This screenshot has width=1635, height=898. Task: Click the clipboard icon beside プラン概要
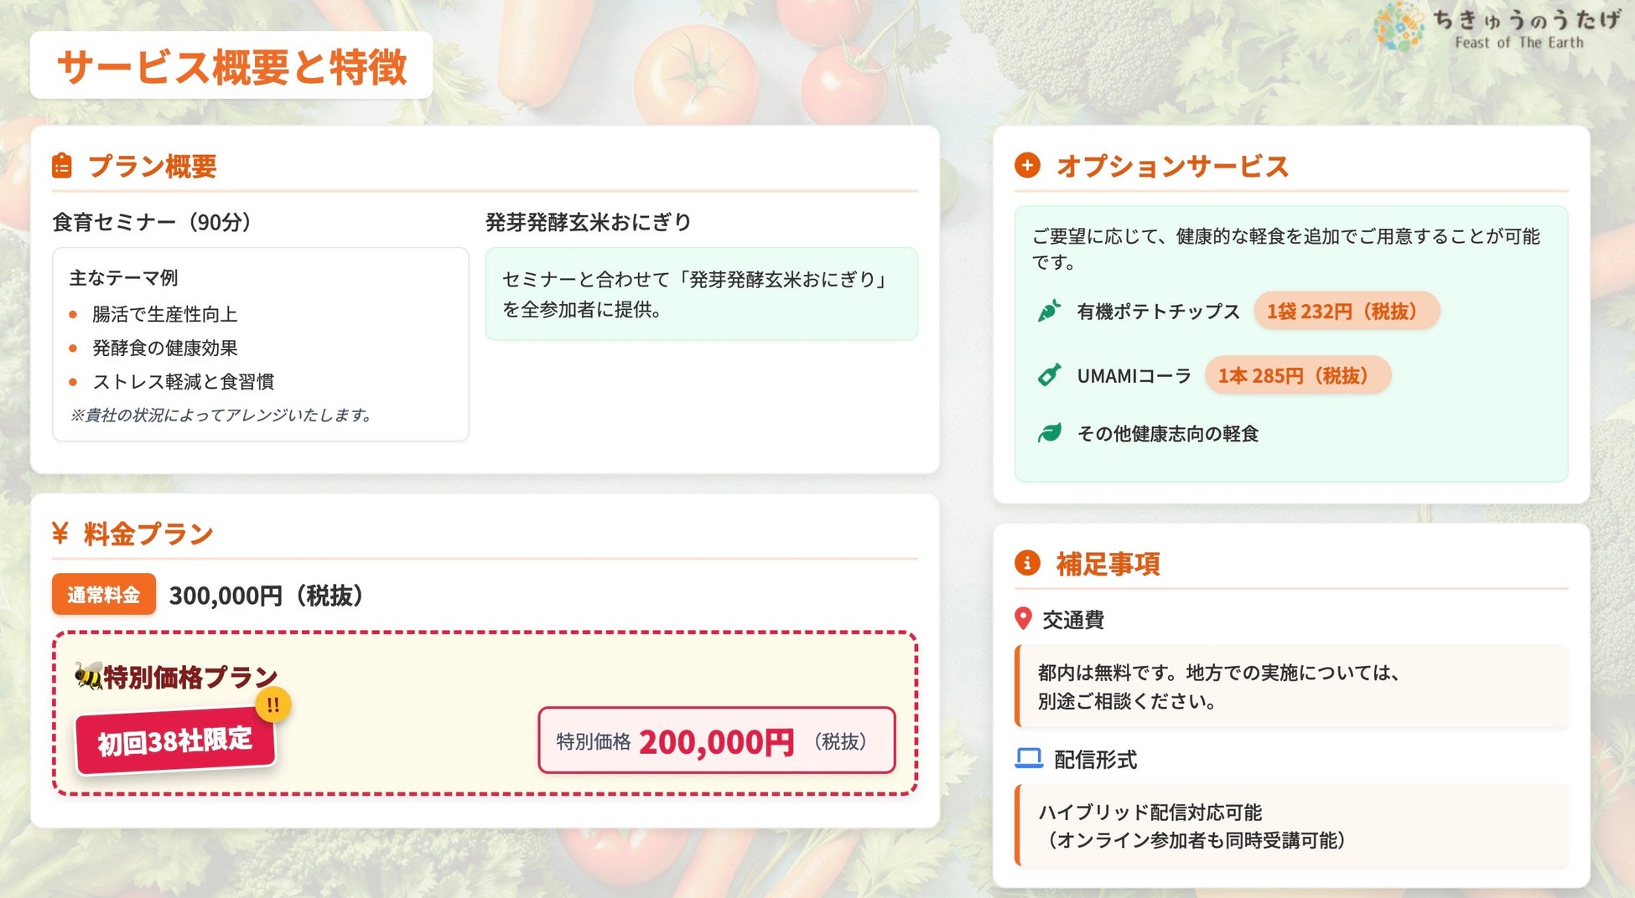(61, 166)
